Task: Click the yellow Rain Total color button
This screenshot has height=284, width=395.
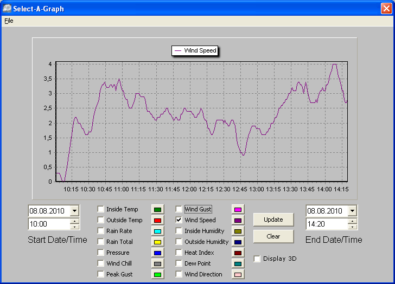Action: 158,242
